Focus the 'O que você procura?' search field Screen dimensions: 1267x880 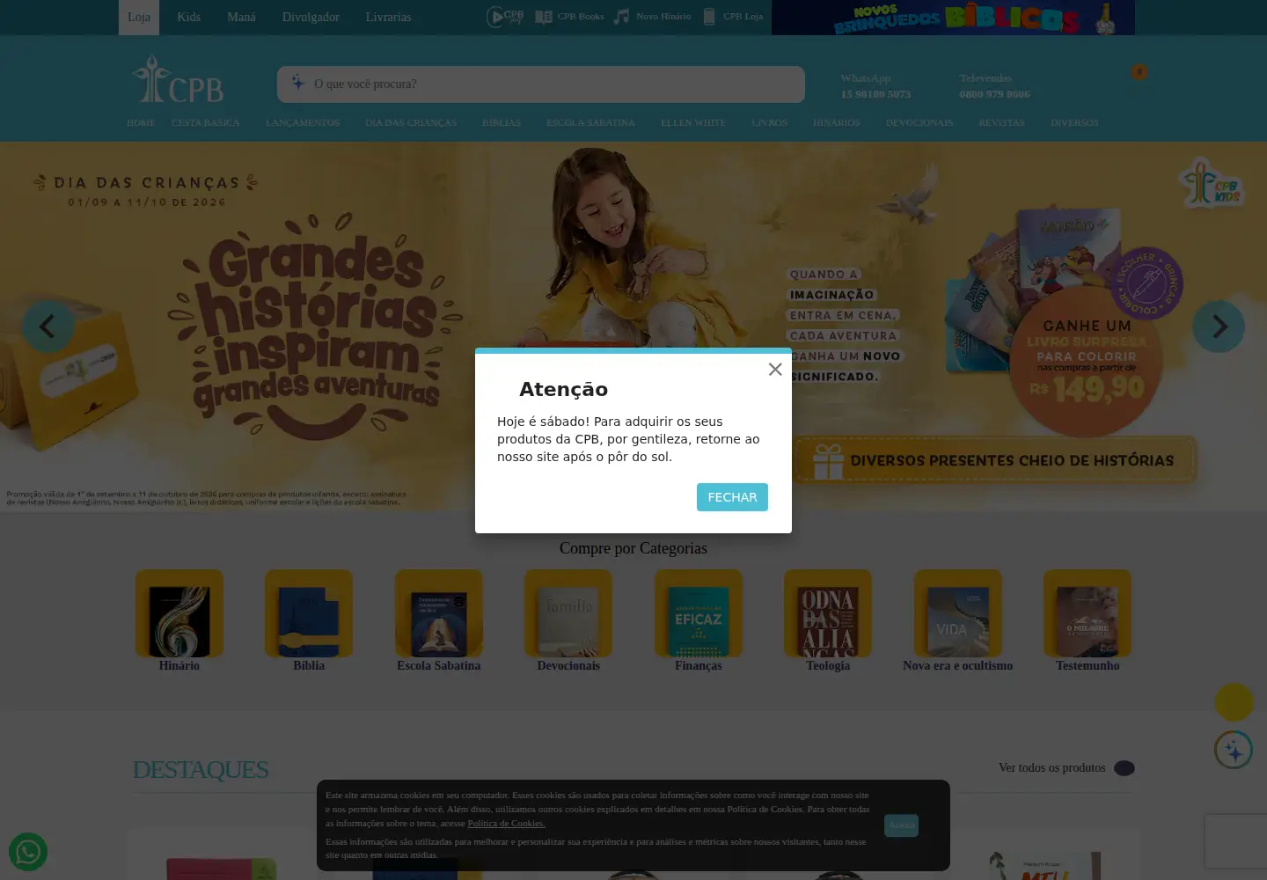pos(541,84)
